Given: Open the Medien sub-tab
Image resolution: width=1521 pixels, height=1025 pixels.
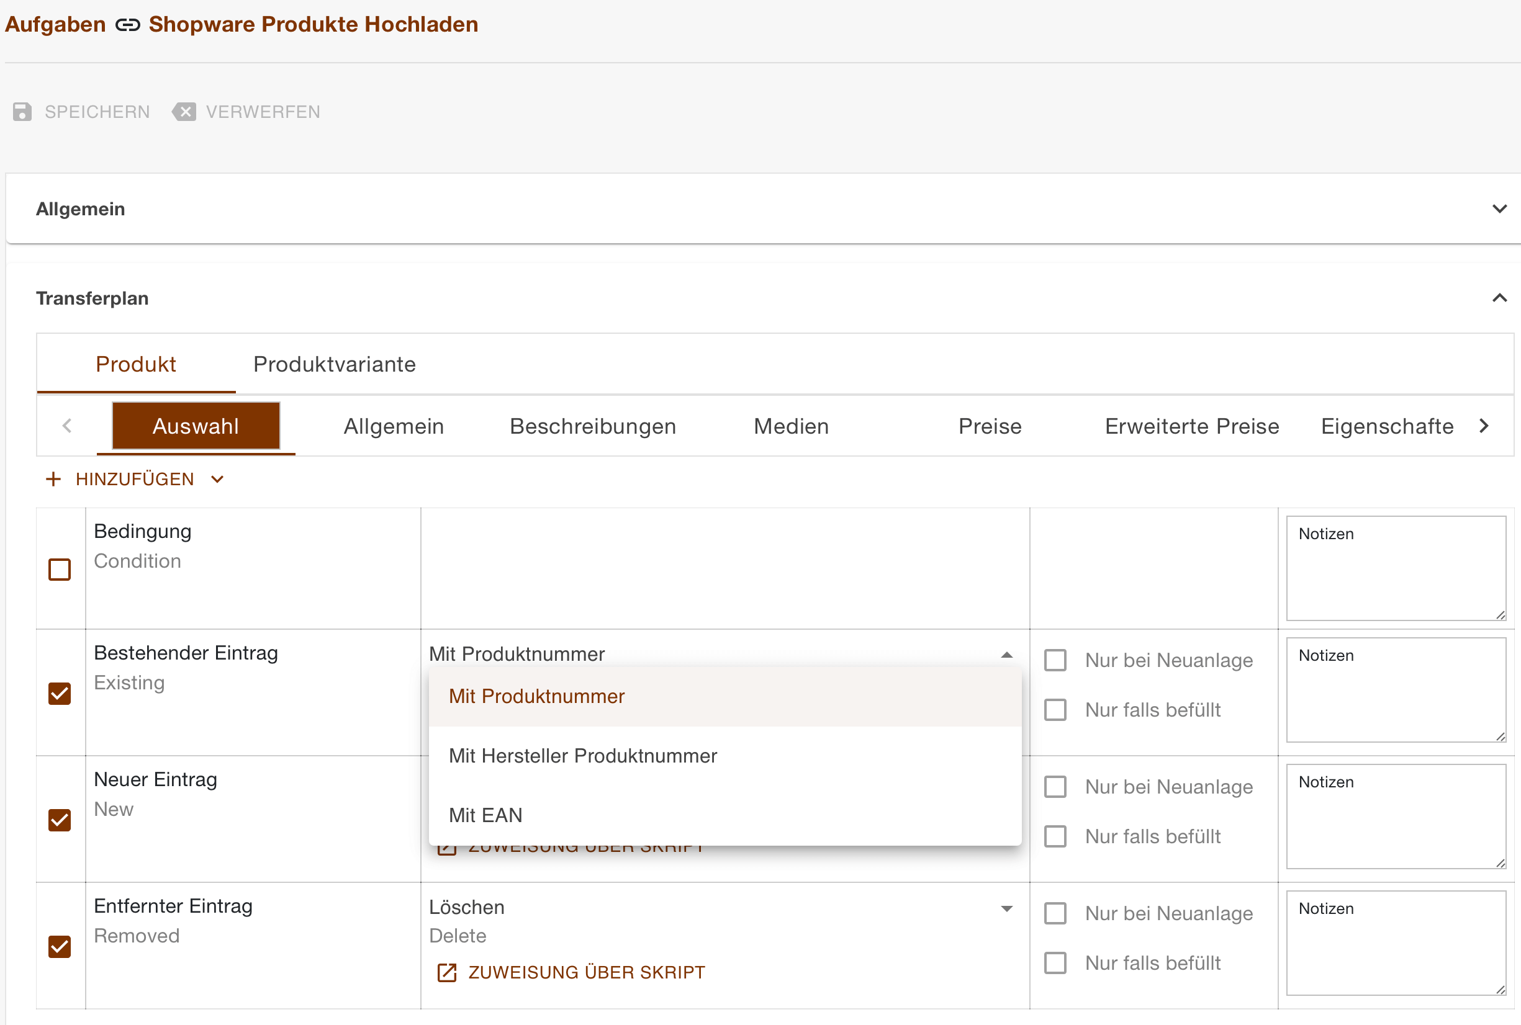Looking at the screenshot, I should point(792,426).
